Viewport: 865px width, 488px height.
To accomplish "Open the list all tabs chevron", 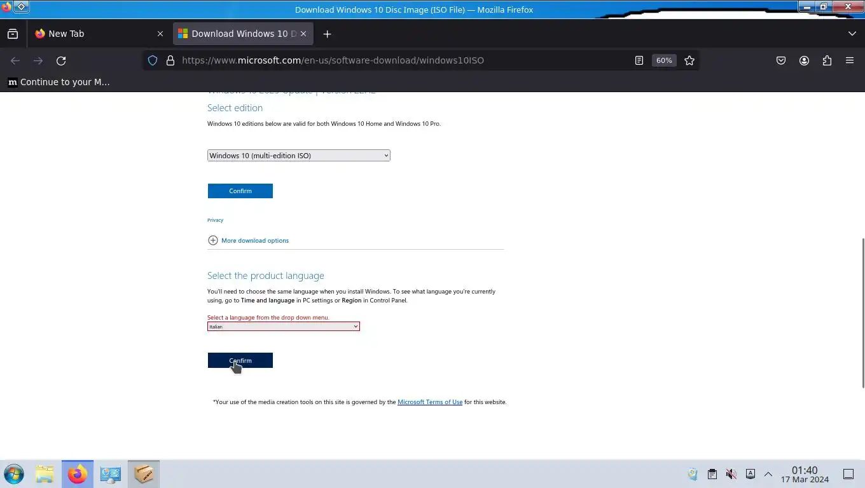I will tap(852, 34).
